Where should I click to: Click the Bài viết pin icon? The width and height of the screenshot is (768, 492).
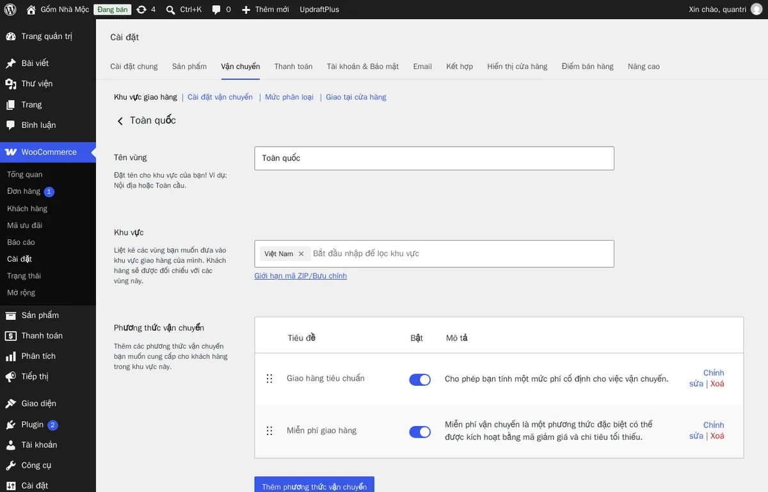[11, 63]
